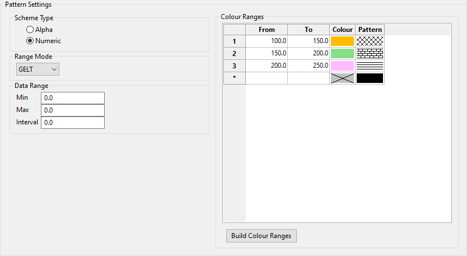Click the Interval data range field
The width and height of the screenshot is (467, 256).
[x=72, y=123]
